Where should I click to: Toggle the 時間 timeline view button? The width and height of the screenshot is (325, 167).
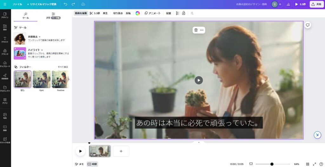[x=92, y=164]
